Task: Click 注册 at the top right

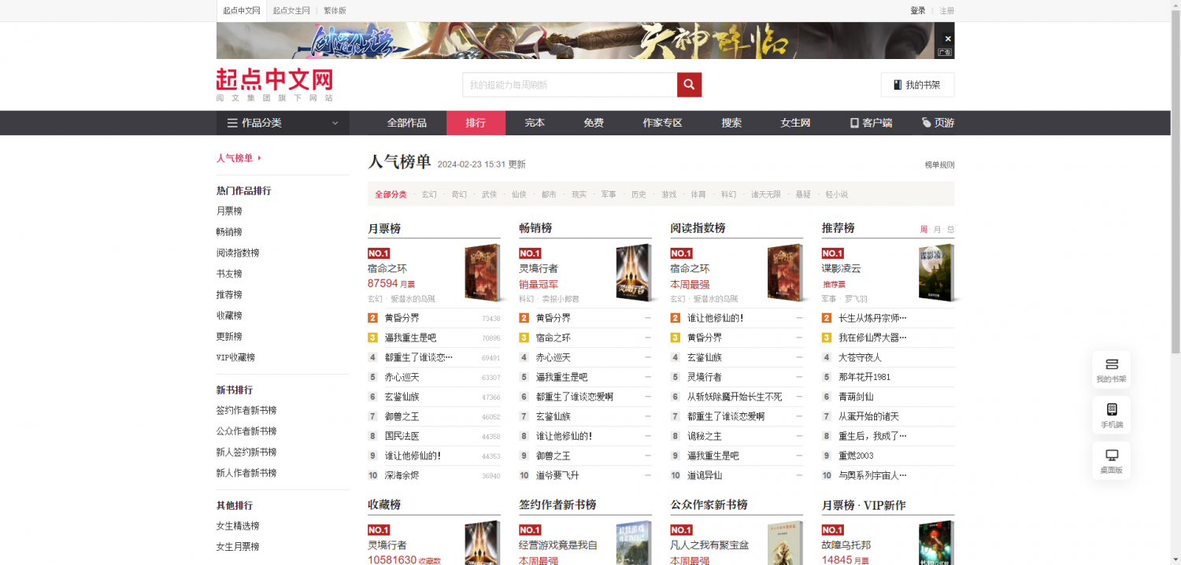Action: pos(946,11)
